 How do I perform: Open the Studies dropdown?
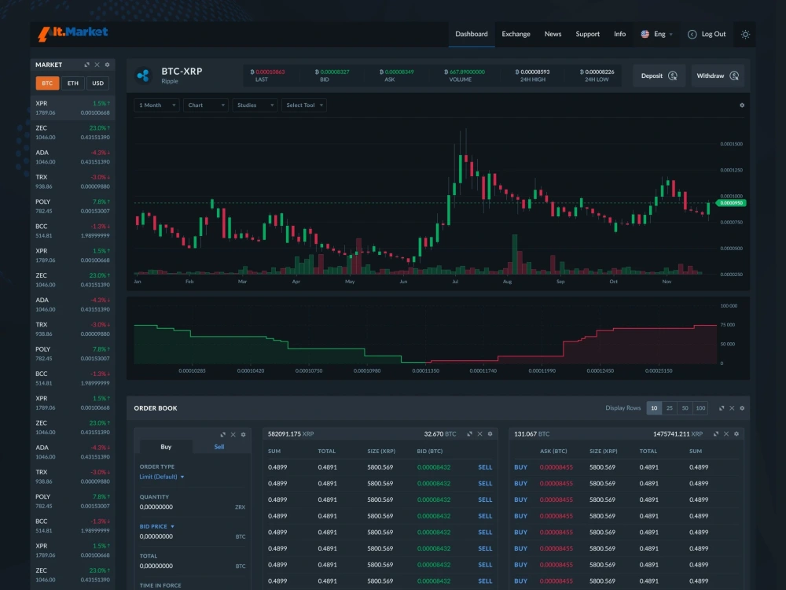click(255, 105)
